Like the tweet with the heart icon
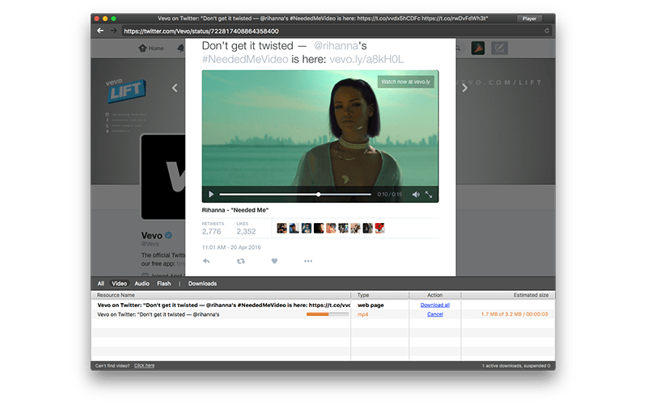 click(274, 261)
